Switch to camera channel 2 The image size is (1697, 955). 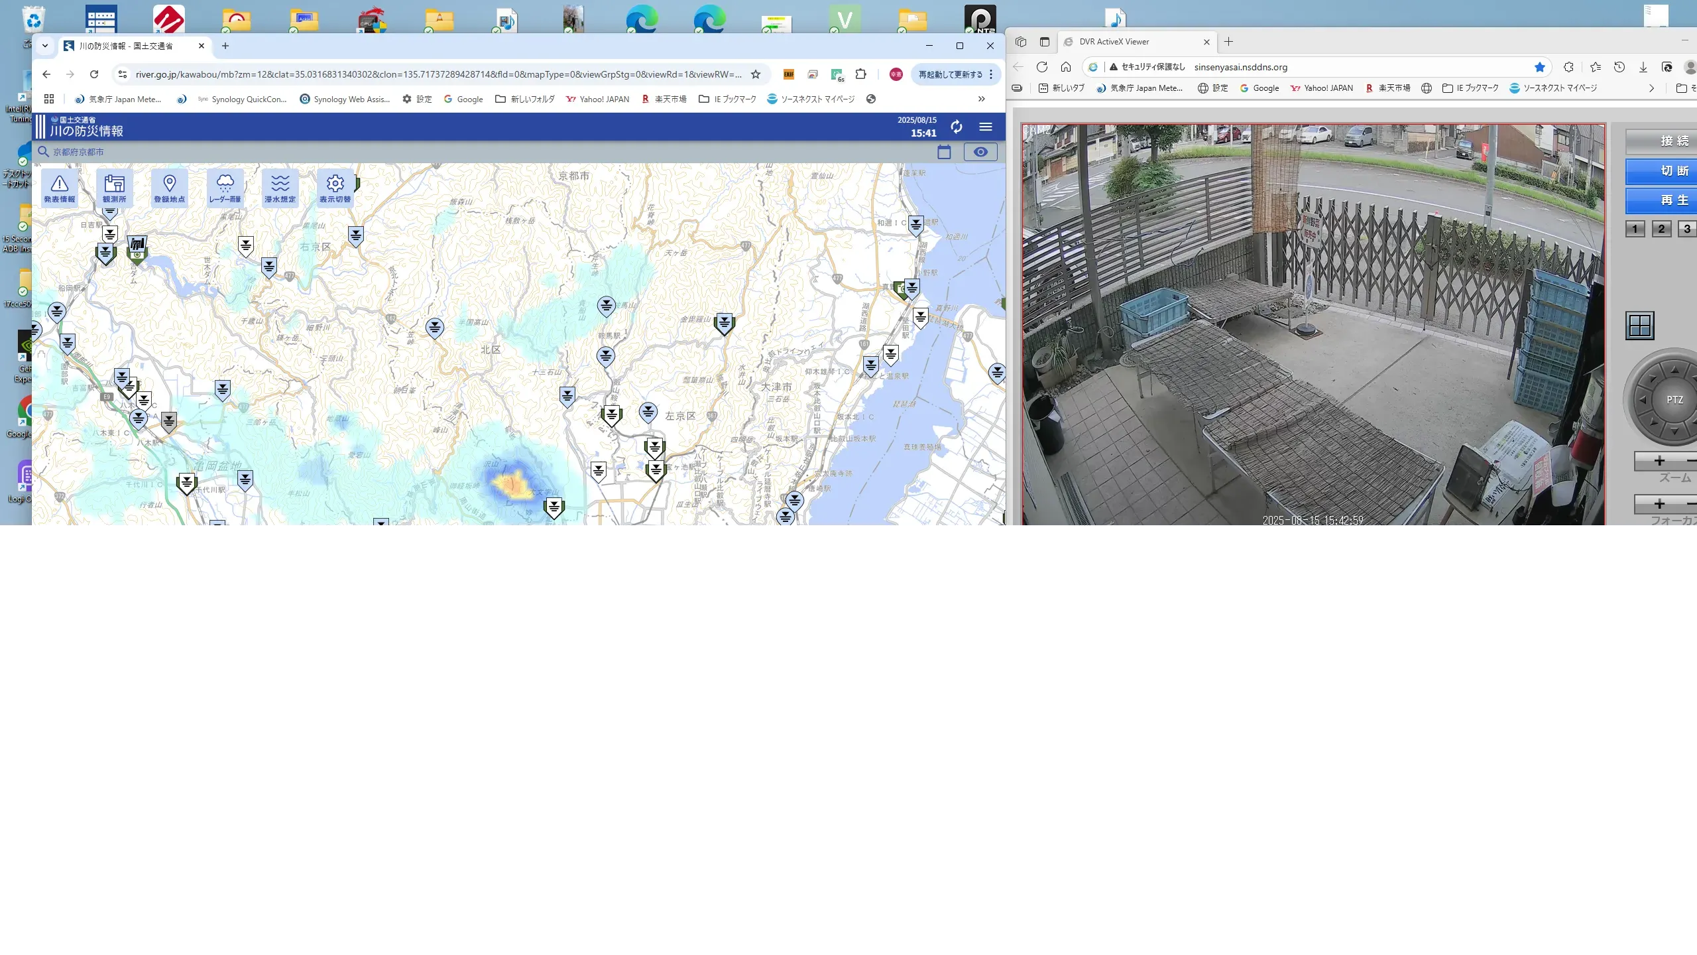(1661, 229)
